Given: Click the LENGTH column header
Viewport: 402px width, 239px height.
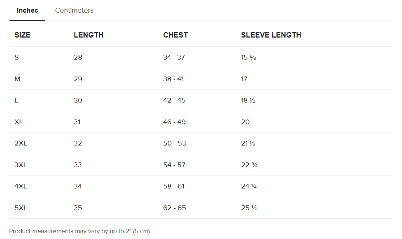Looking at the screenshot, I should coord(89,35).
